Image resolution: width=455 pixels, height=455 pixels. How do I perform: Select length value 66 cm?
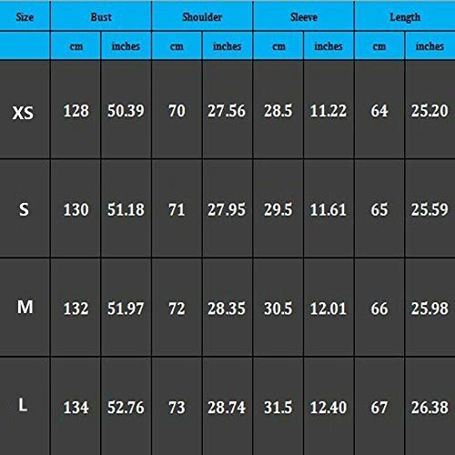tap(379, 308)
